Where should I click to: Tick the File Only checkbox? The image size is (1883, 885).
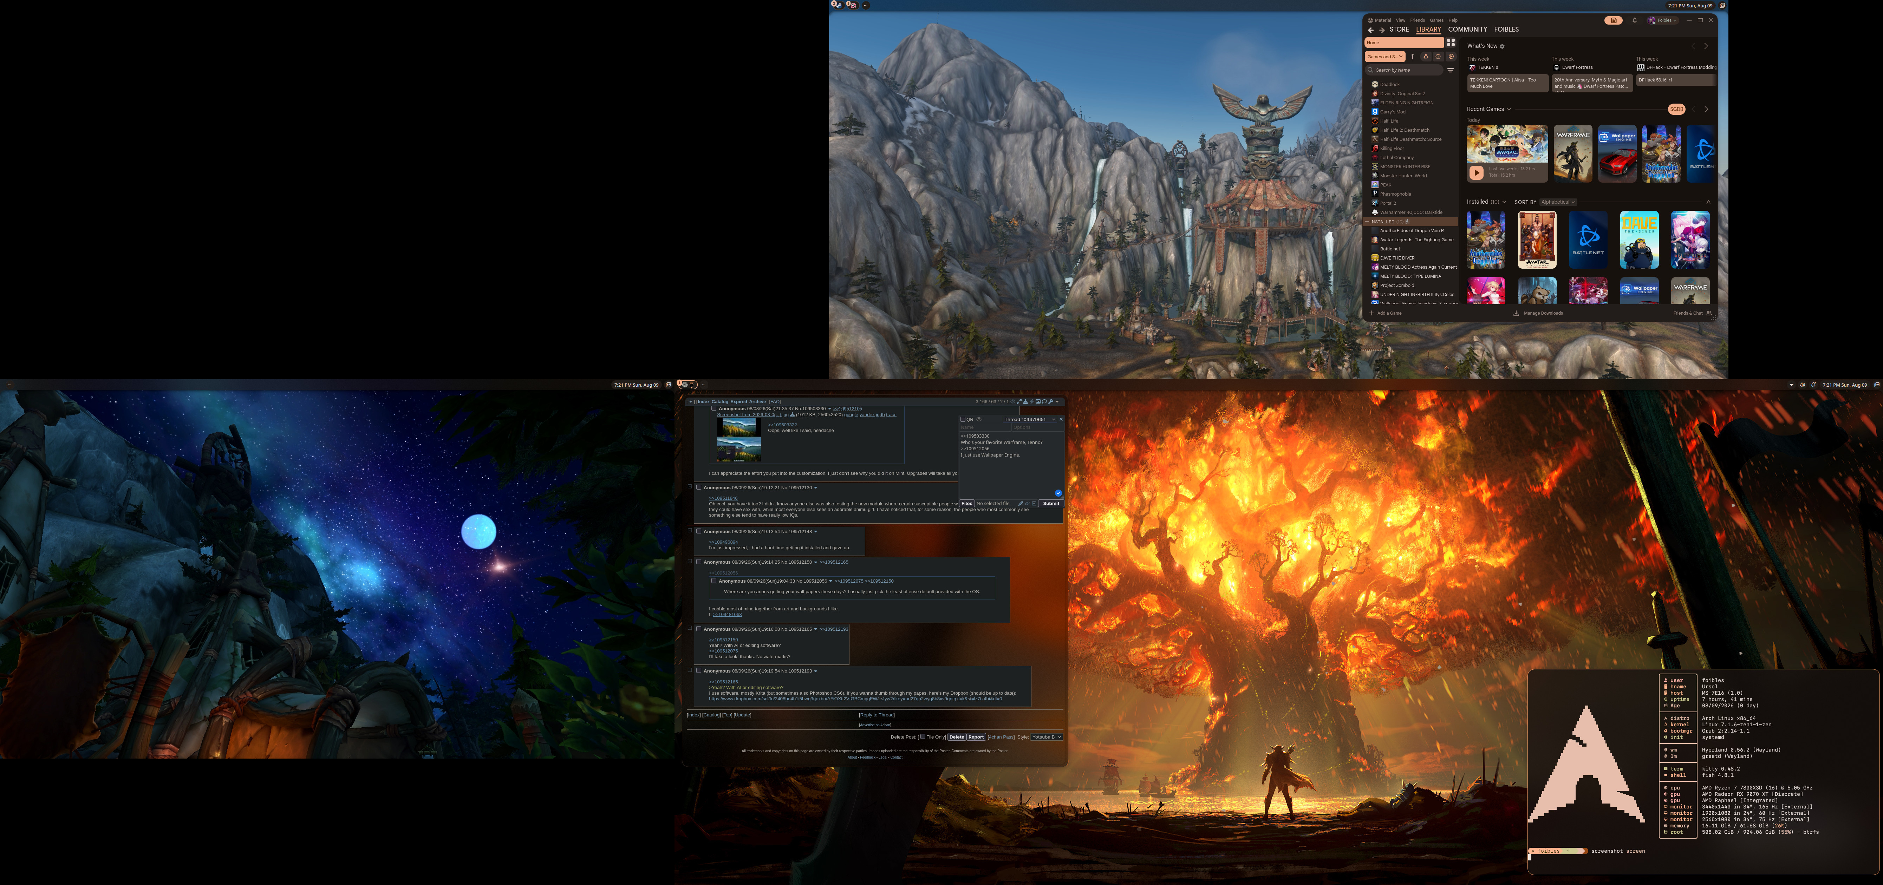[x=923, y=737]
